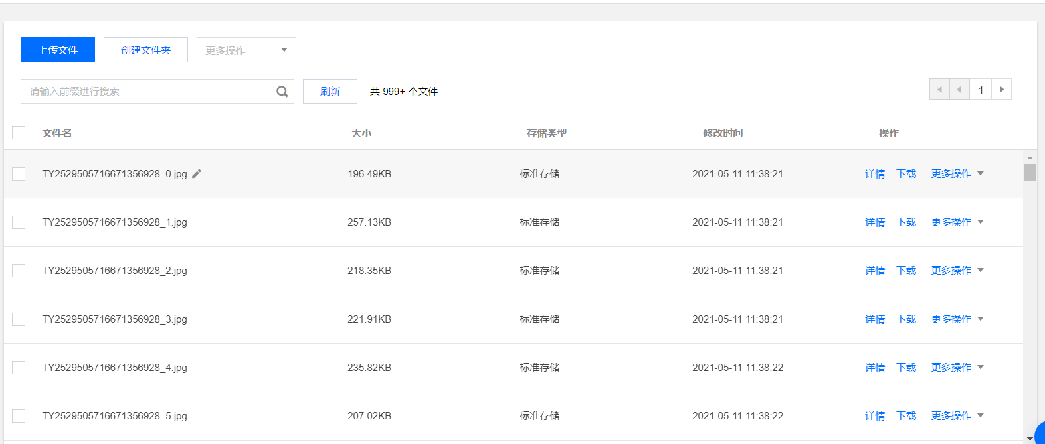Click scrollbar up arrow
The width and height of the screenshot is (1045, 444).
point(1030,158)
